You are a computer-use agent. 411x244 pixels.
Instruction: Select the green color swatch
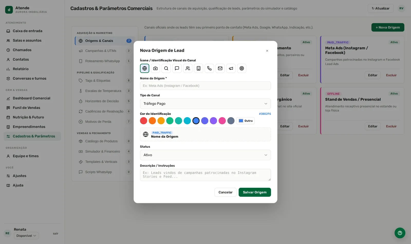pos(170,121)
